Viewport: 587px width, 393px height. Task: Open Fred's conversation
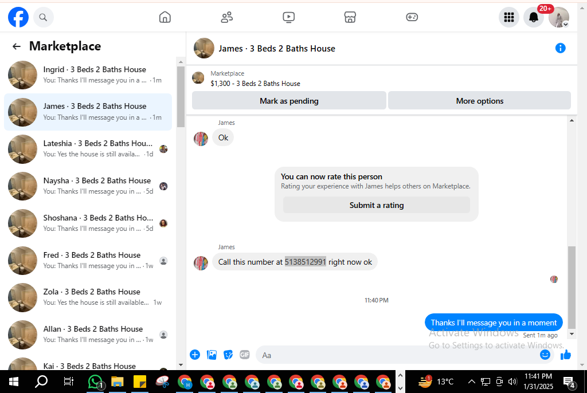point(88,261)
